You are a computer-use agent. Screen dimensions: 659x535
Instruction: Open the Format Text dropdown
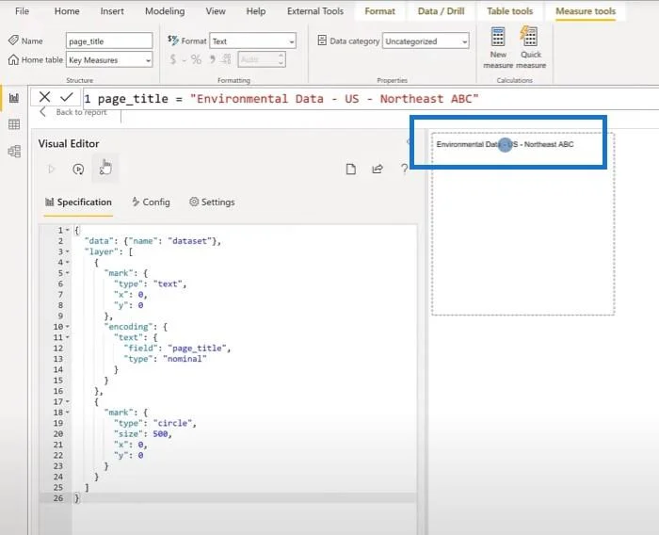click(252, 41)
